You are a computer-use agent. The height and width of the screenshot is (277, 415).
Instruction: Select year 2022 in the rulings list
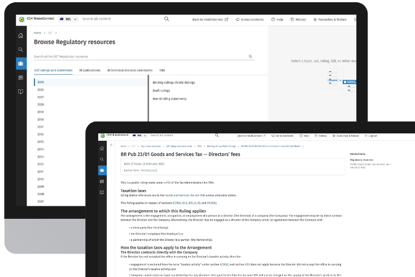(41, 90)
